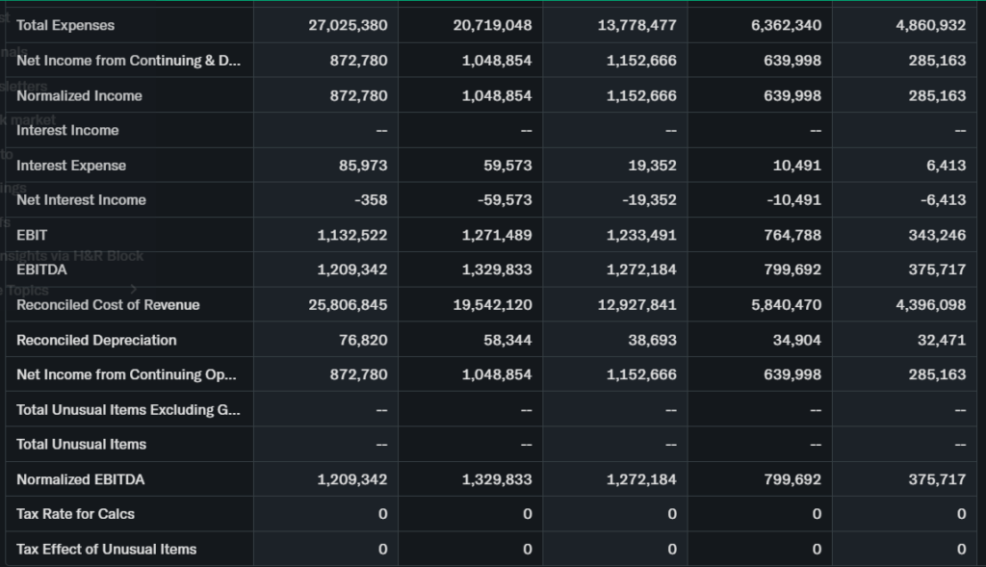Viewport: 986px width, 567px height.
Task: Click the Total Unusual Items Excluding G... label
Action: tap(128, 410)
